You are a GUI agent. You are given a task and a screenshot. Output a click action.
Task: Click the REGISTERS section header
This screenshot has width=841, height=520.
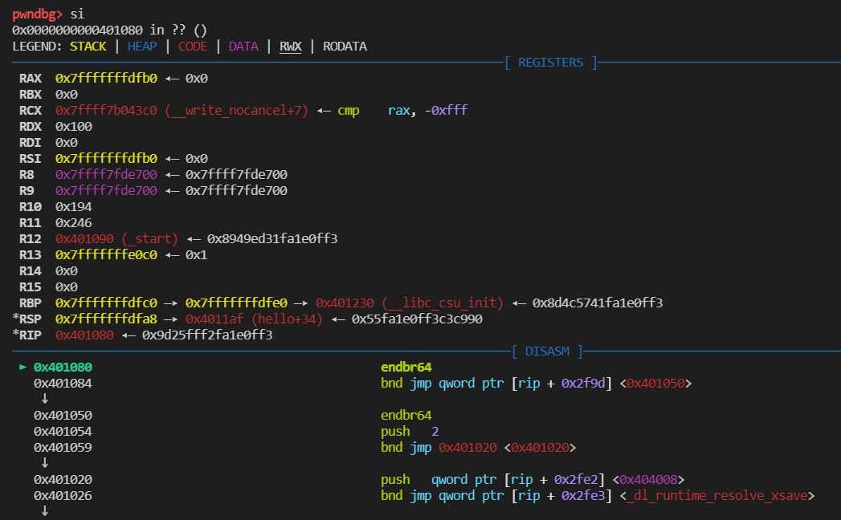click(x=550, y=63)
